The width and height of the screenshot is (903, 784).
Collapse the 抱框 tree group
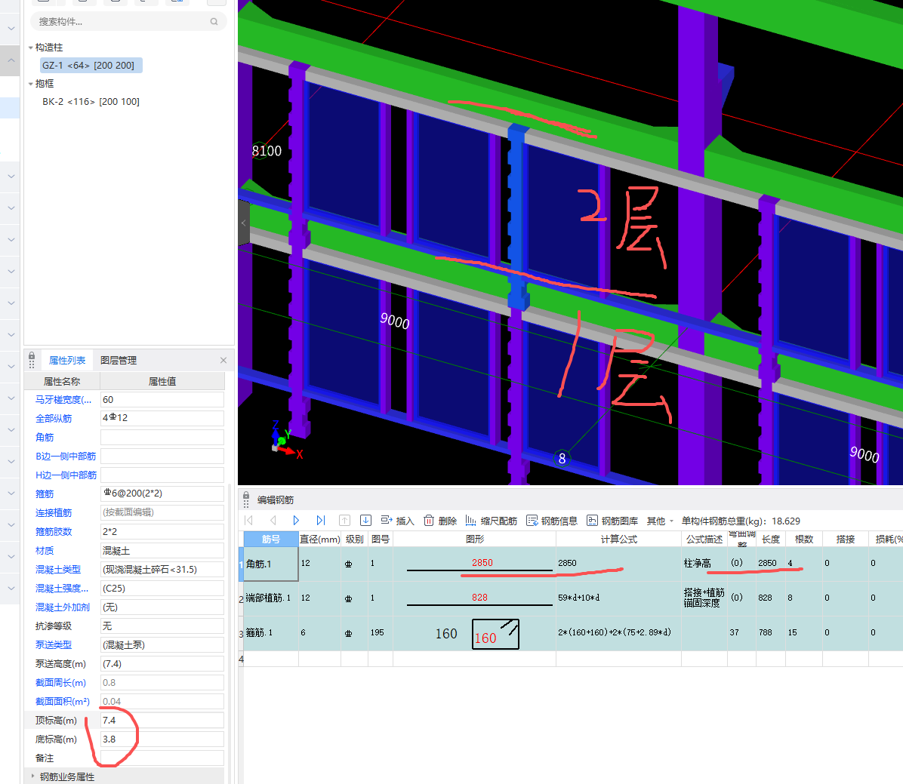[x=30, y=84]
